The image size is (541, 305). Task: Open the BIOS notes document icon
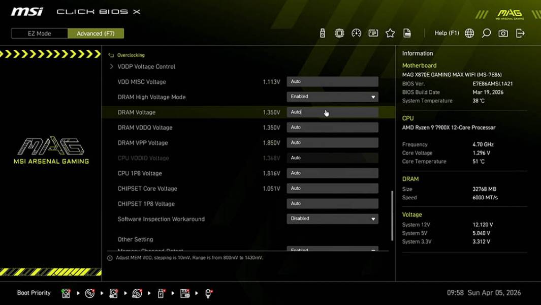tap(407, 33)
